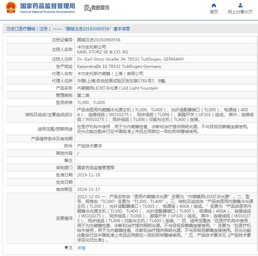This screenshot has width=258, height=256.
Task: Click the 生效日期 label
Action: tap(64, 182)
